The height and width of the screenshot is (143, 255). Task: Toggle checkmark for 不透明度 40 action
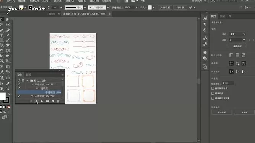pyautogui.click(x=19, y=96)
